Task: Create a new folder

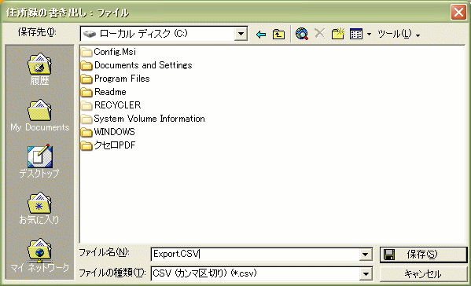Action: pyautogui.click(x=338, y=34)
